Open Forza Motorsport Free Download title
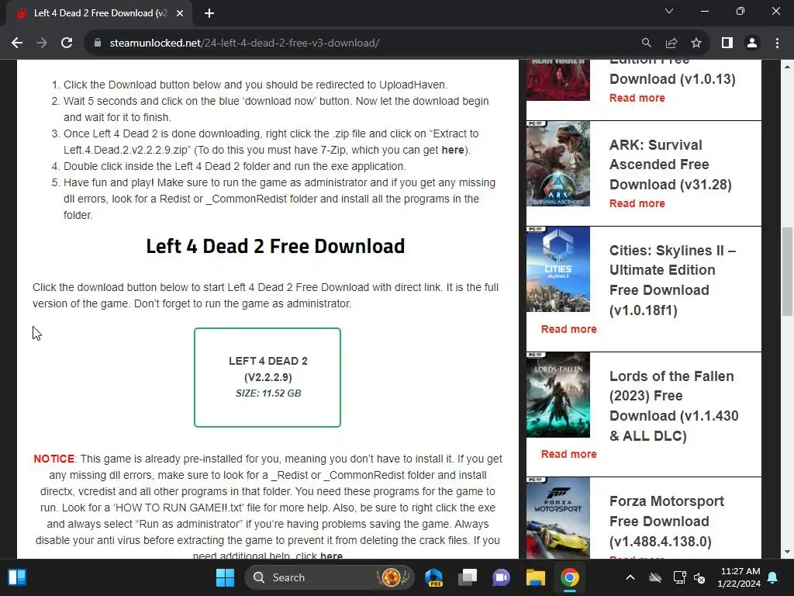Viewport: 794px width, 596px height. pos(666,521)
